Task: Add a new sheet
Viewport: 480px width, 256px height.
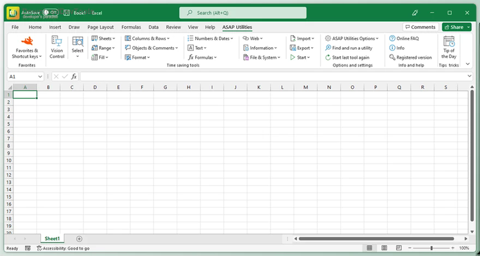Action: pos(79,239)
